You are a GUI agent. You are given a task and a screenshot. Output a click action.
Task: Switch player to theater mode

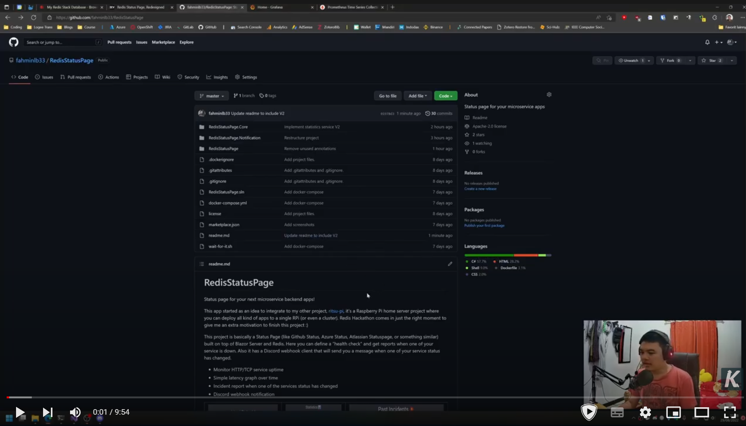point(702,412)
